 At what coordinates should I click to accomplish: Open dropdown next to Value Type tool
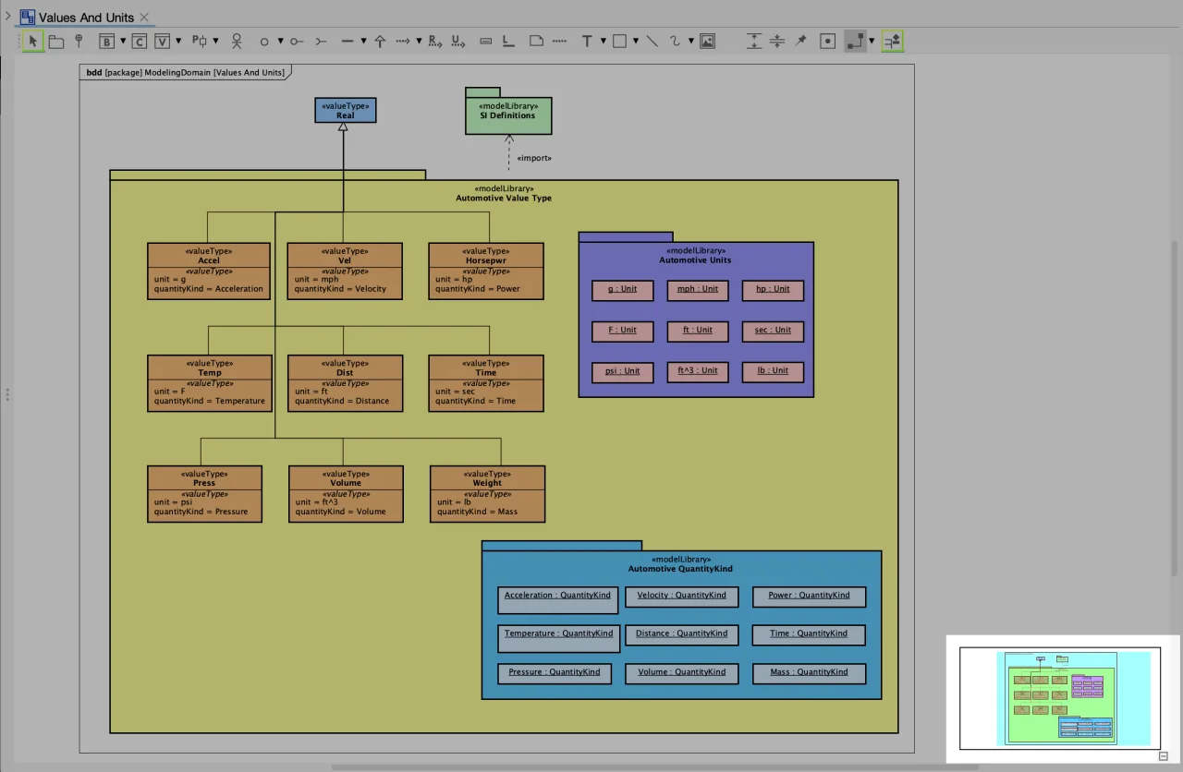point(178,42)
